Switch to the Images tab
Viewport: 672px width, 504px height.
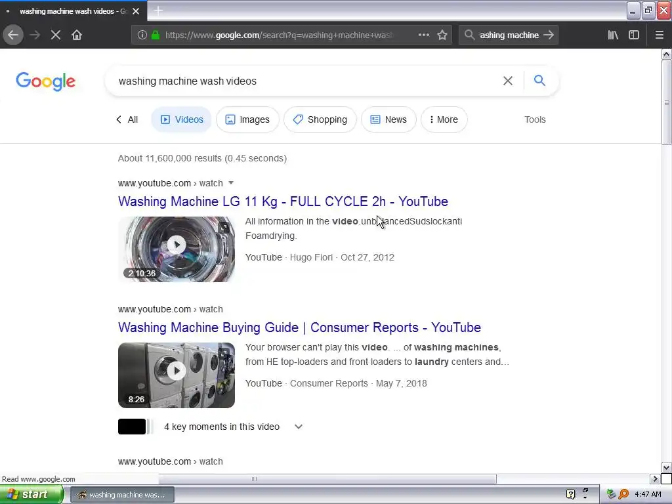[247, 119]
